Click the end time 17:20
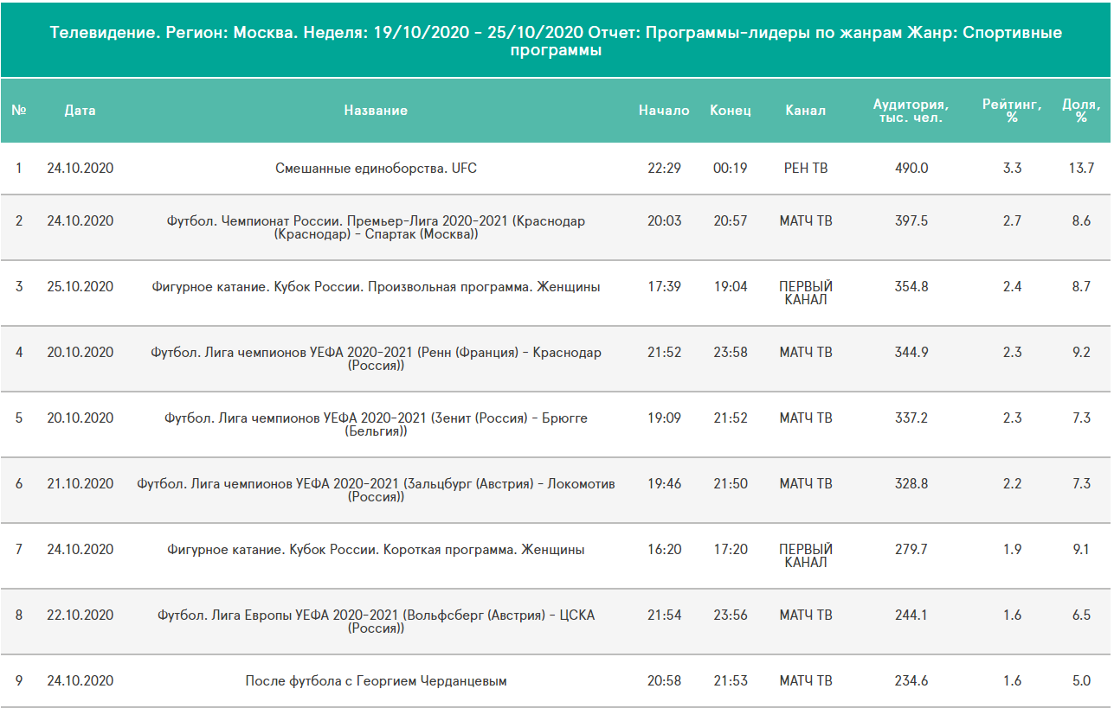The image size is (1114, 708). point(731,550)
